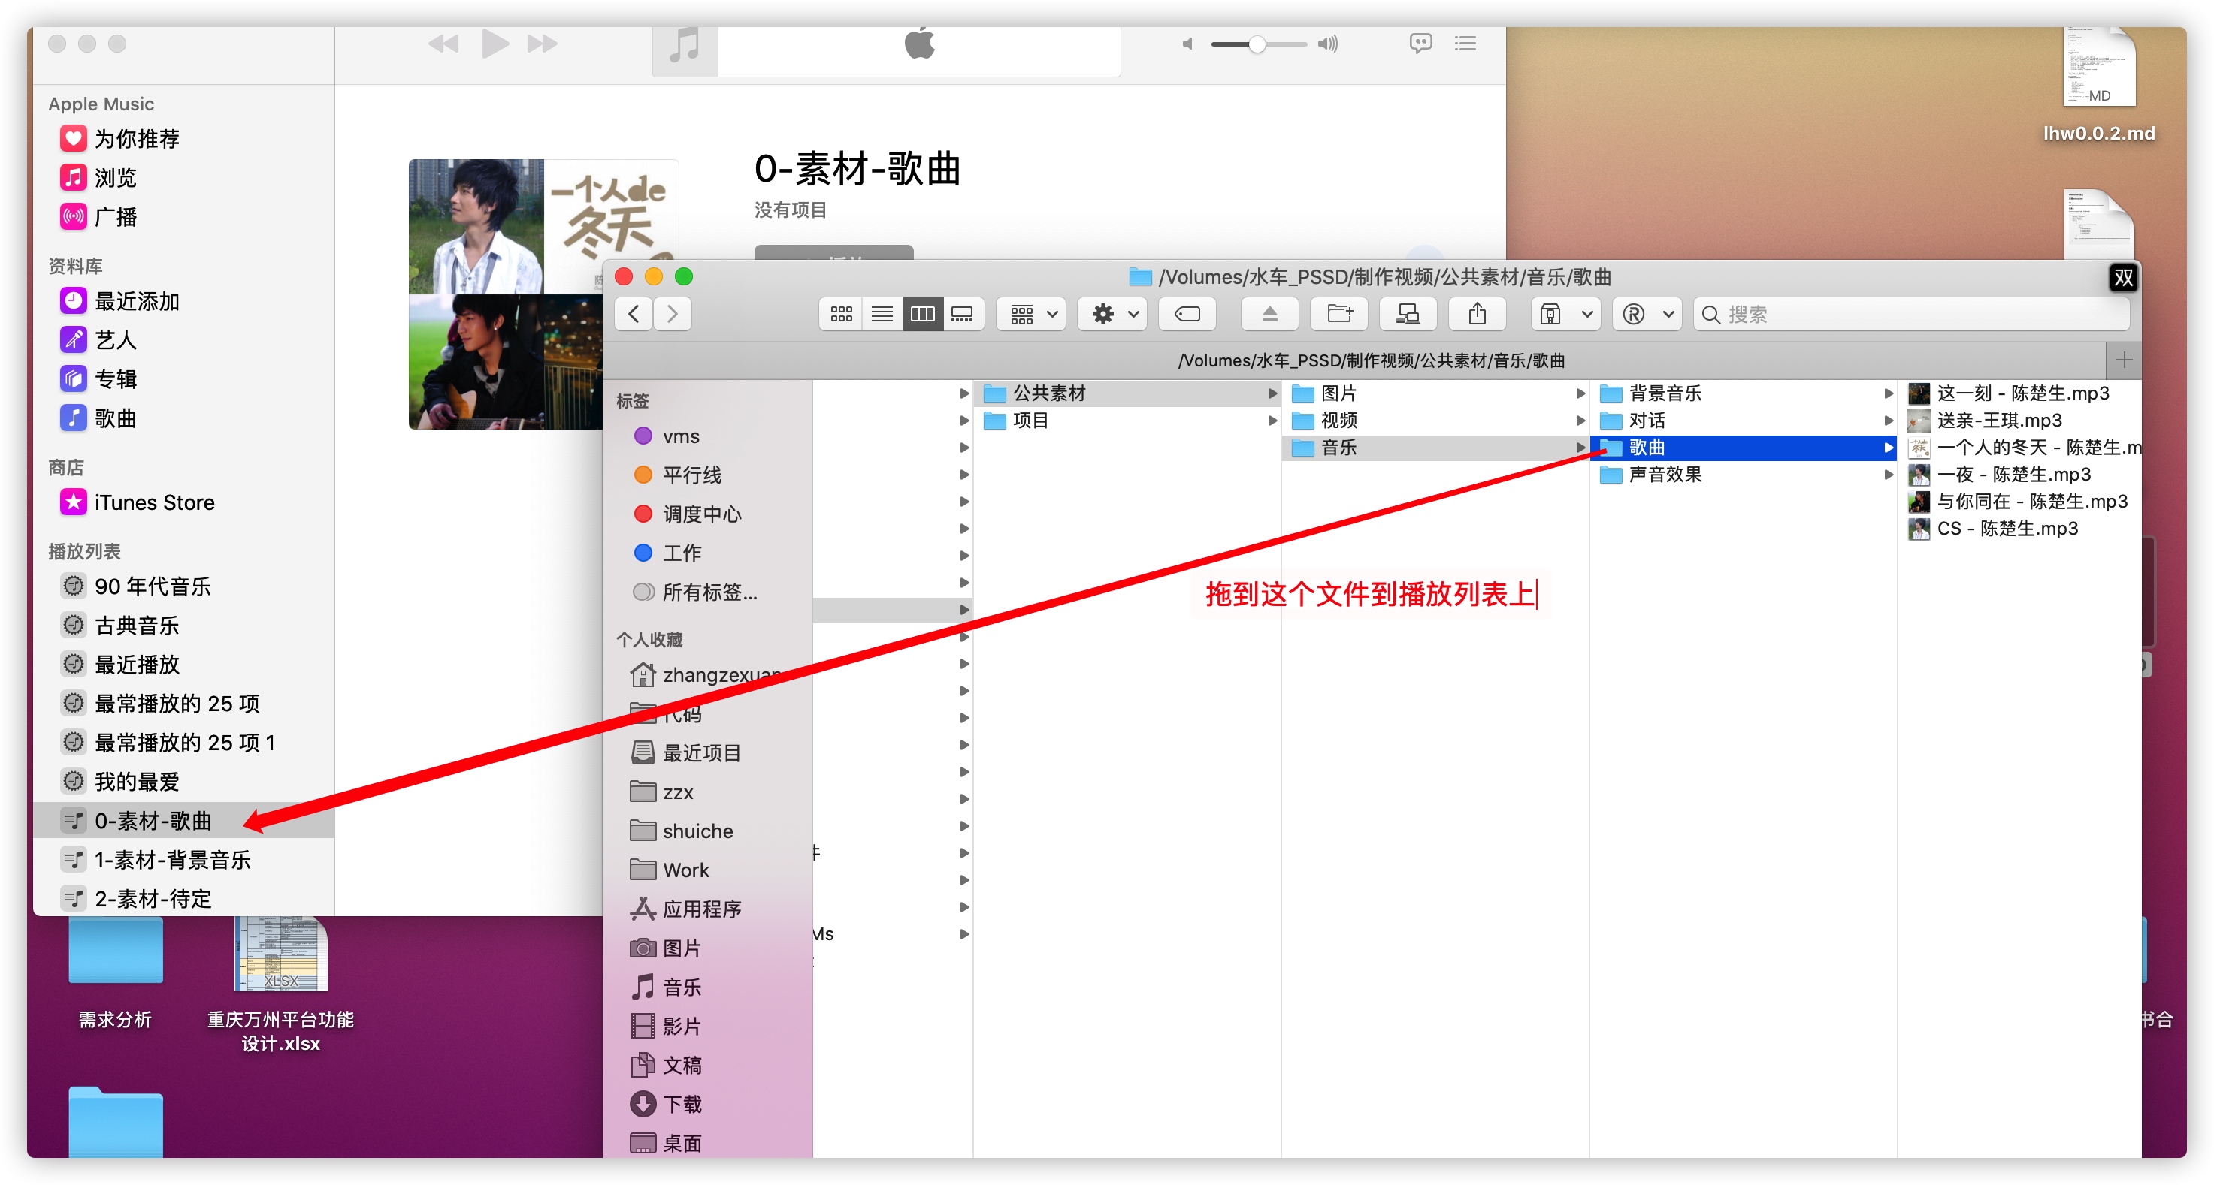Click the Finder share icon
Image resolution: width=2214 pixels, height=1185 pixels.
(x=1477, y=315)
